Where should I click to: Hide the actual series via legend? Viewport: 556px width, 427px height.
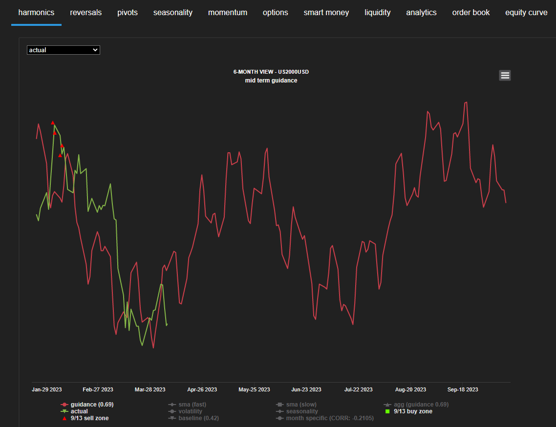coord(79,411)
